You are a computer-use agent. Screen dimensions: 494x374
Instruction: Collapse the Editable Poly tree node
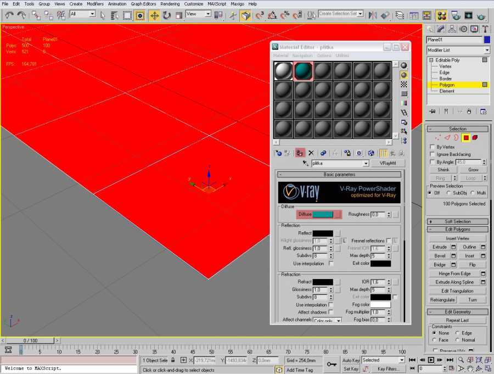coord(431,60)
